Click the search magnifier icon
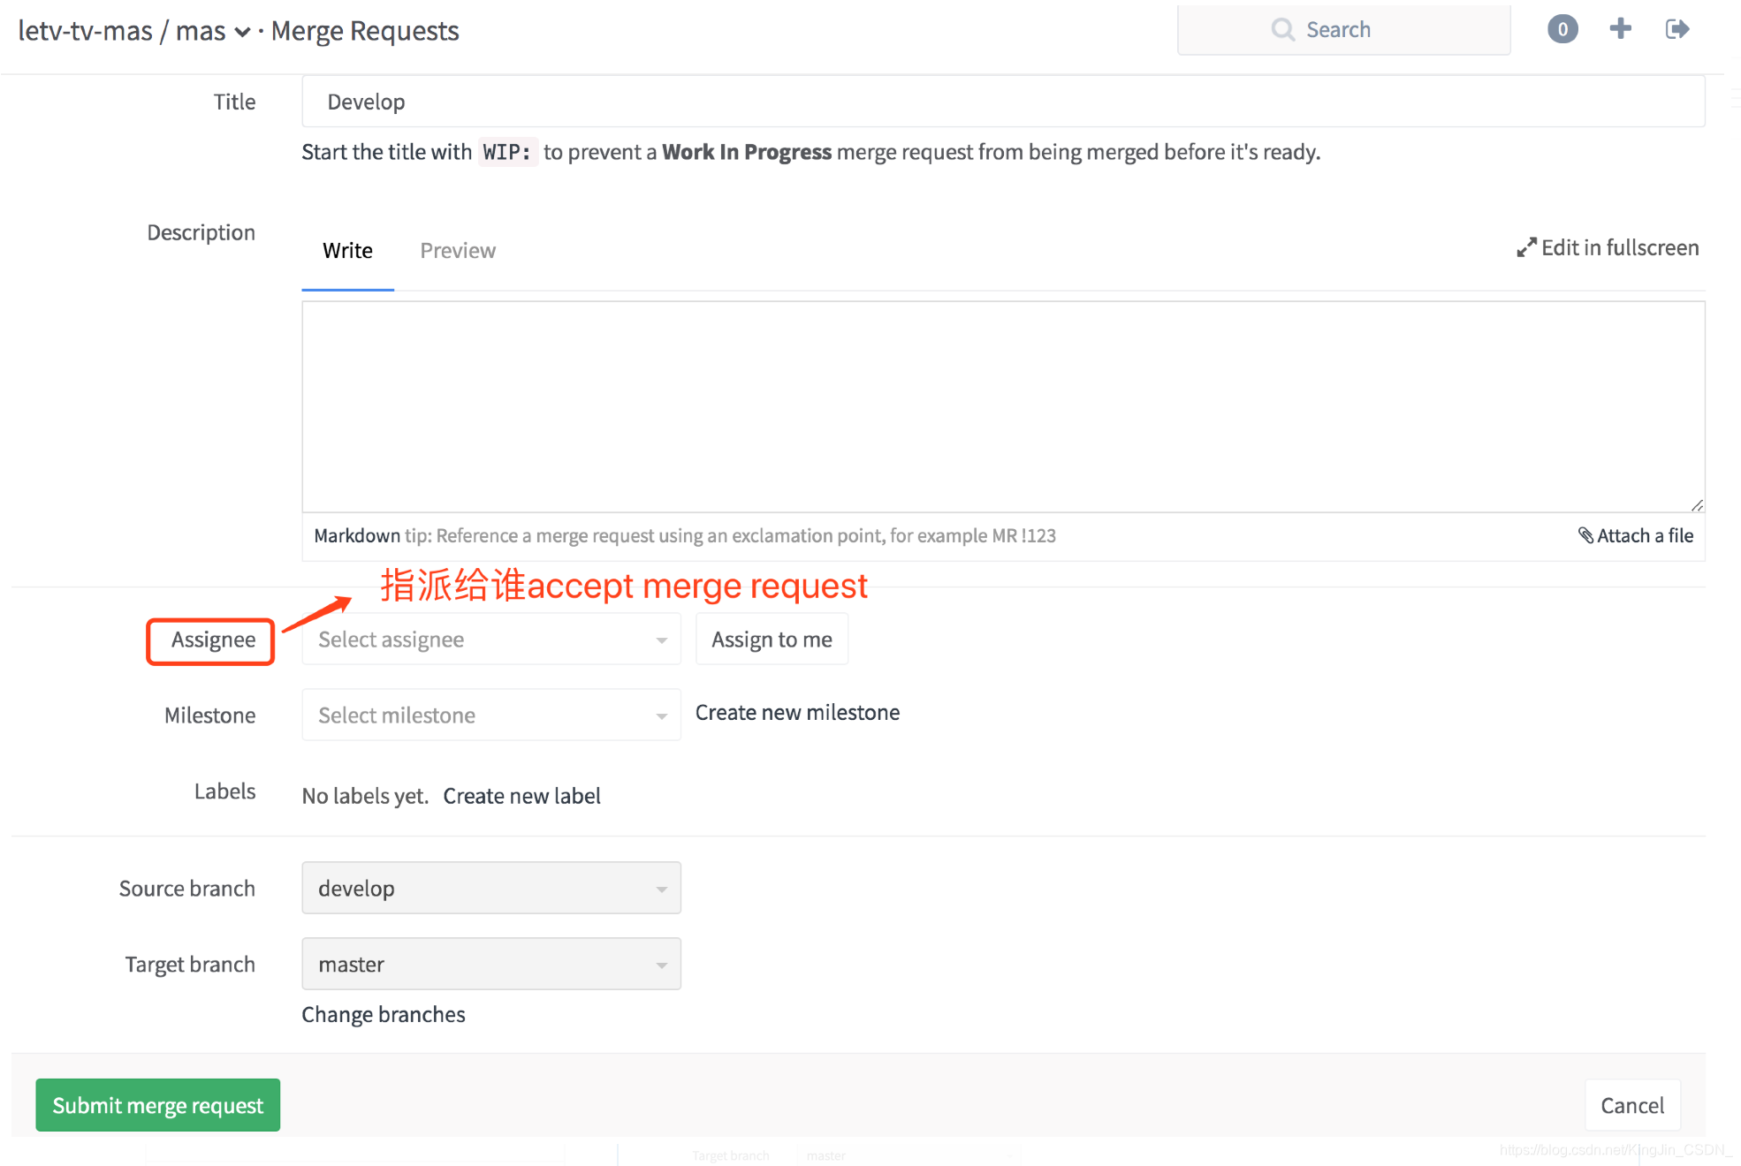 coord(1282,30)
